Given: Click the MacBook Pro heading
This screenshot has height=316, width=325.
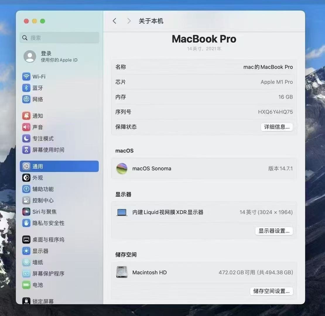Looking at the screenshot, I should tap(204, 39).
